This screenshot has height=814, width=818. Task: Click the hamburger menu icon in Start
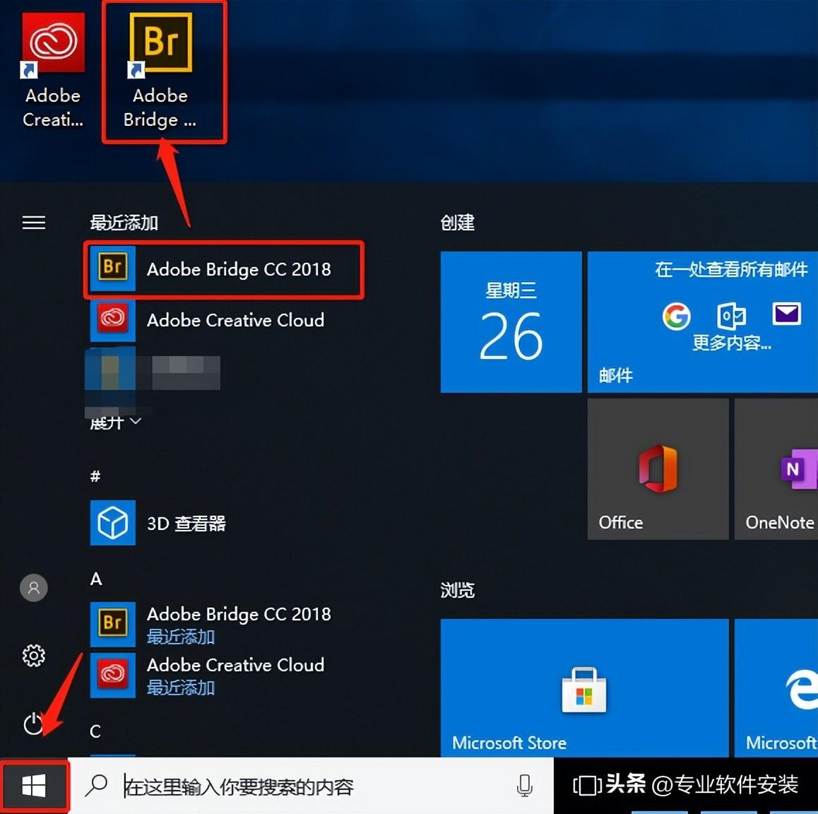(34, 223)
